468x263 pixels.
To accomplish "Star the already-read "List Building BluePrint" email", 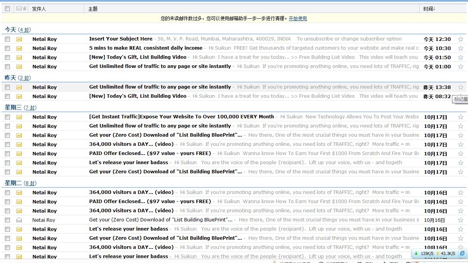I will pyautogui.click(x=460, y=220).
